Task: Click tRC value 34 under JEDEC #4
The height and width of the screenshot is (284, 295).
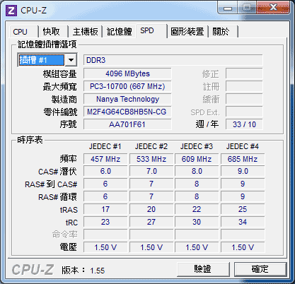Action: [x=243, y=222]
